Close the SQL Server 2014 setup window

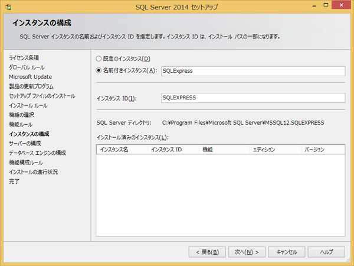[341, 5]
